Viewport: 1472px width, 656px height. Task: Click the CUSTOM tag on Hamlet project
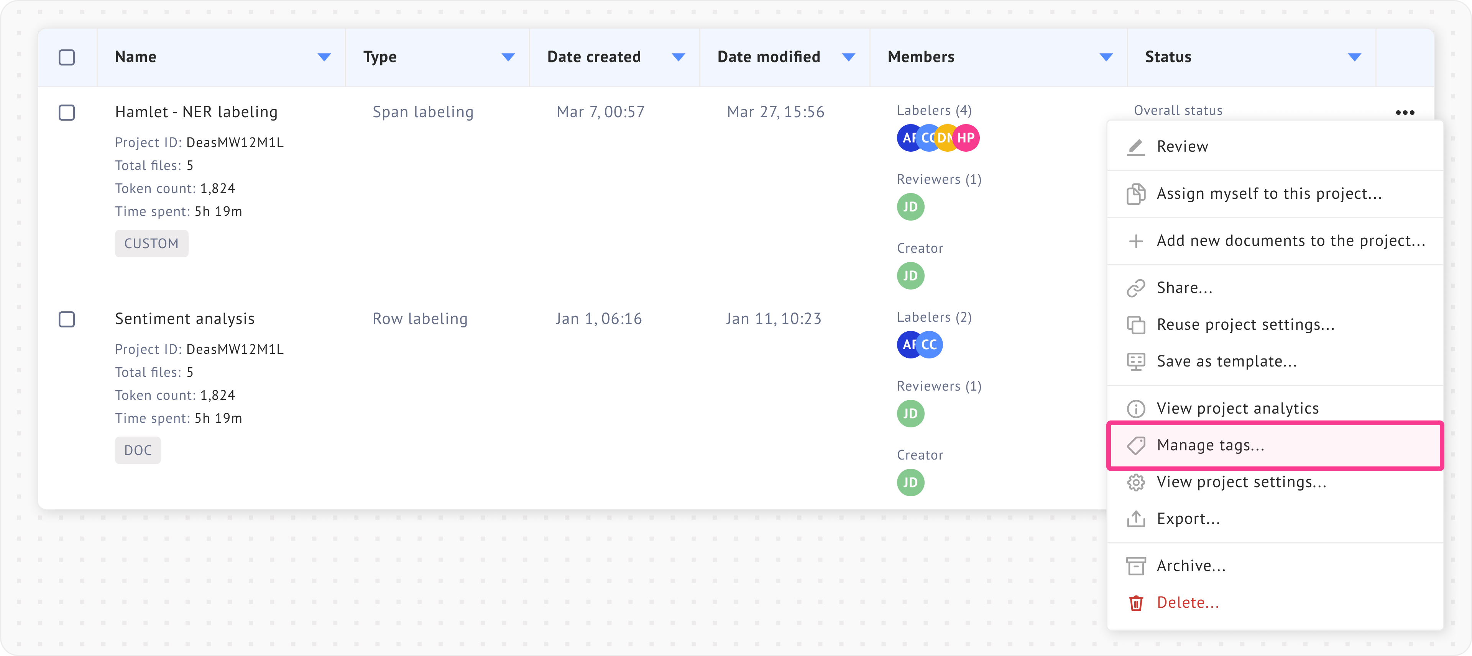[x=151, y=244]
